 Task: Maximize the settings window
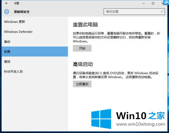[153, 3]
